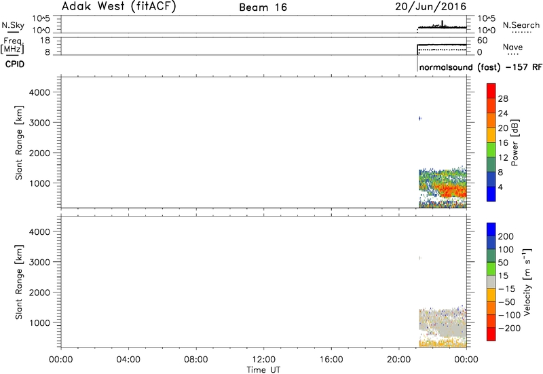
Task: Click the "04:00" time axis tick label
Action: (128, 359)
